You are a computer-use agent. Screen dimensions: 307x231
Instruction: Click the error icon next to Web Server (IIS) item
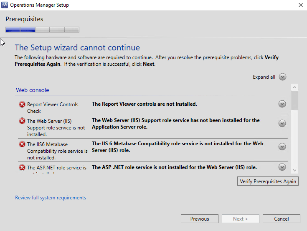coord(22,121)
